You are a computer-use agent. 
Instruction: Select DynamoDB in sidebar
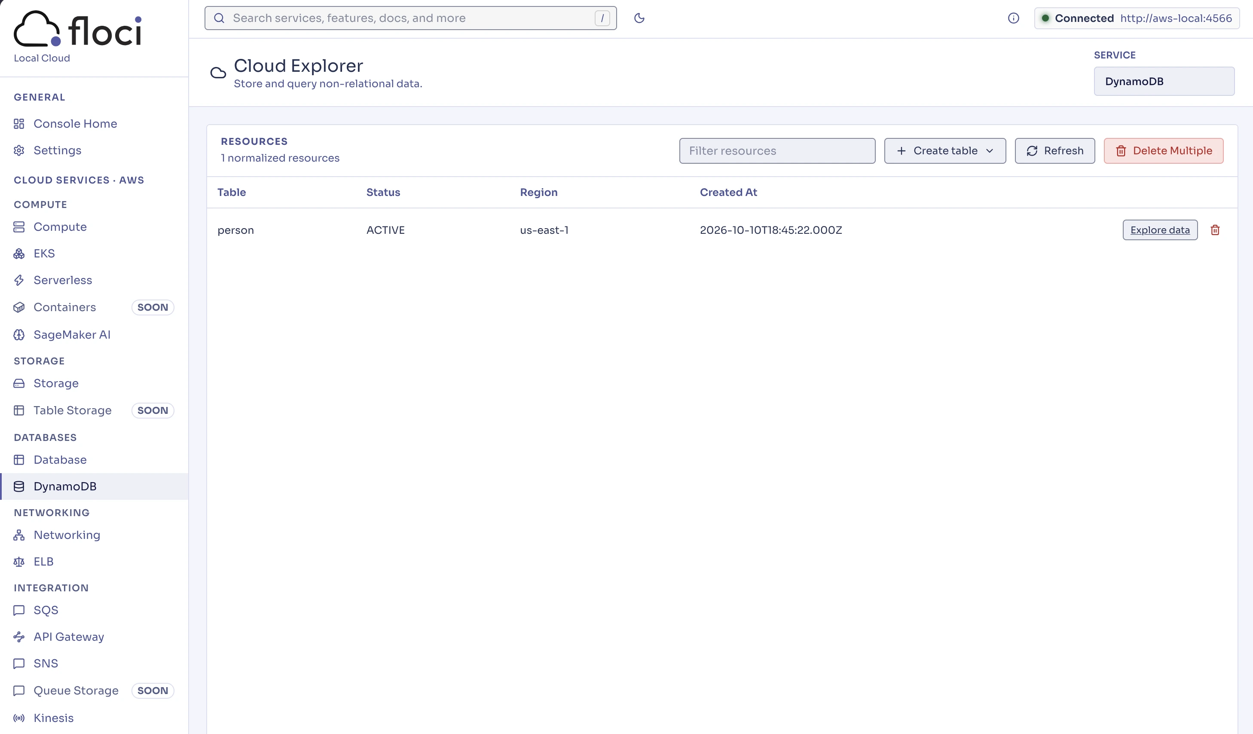[94, 486]
